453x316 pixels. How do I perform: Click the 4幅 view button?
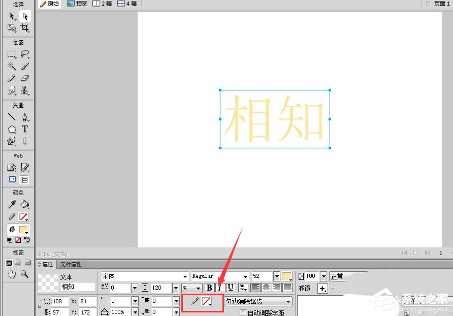click(126, 4)
